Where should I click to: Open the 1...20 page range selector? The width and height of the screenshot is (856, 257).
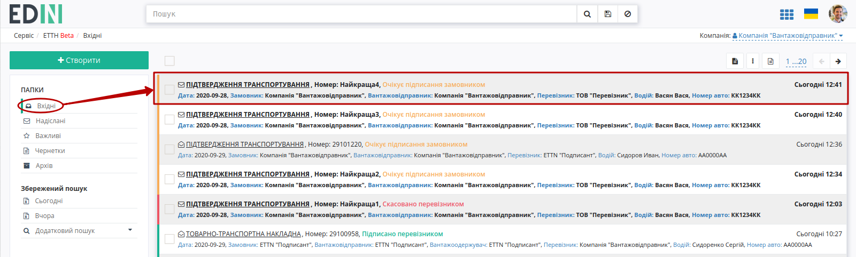(796, 61)
